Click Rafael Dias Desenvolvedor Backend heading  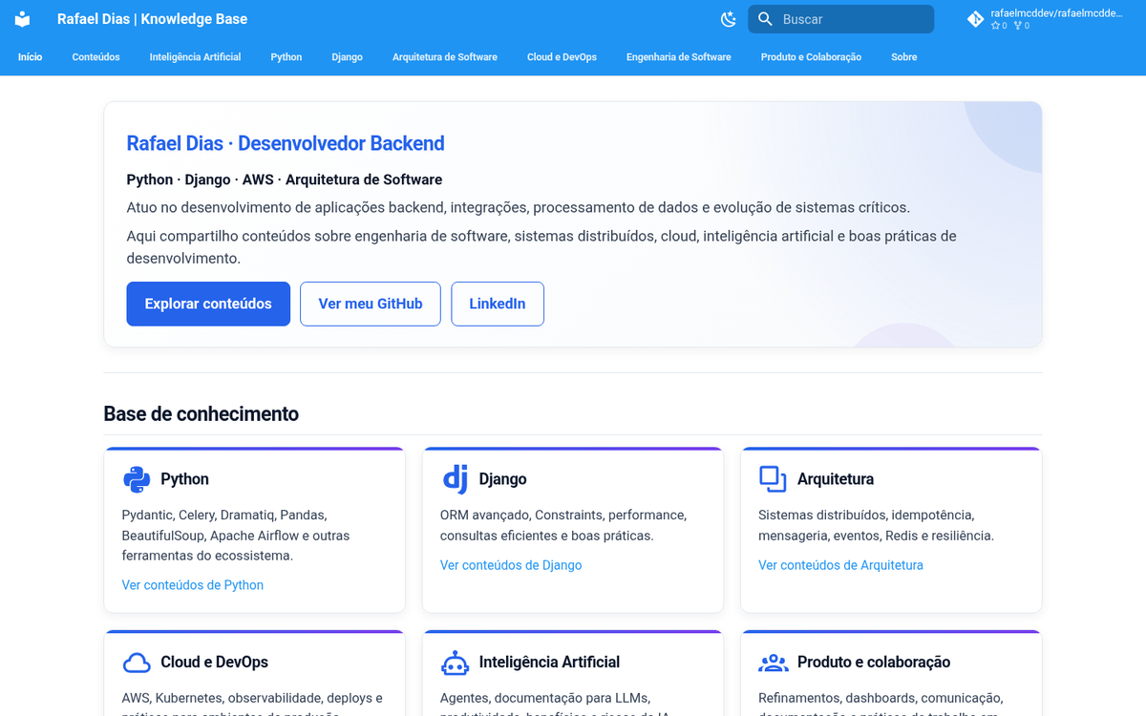click(x=286, y=144)
